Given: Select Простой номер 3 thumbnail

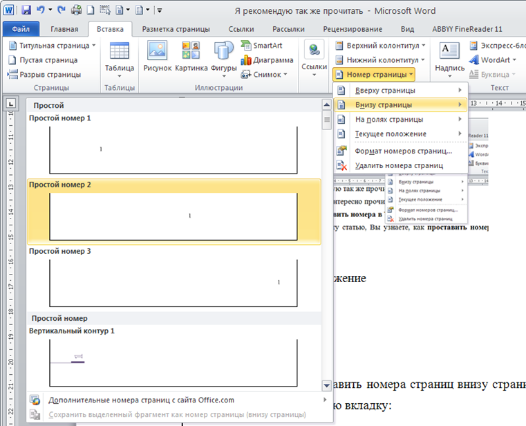Looking at the screenshot, I should tap(173, 282).
